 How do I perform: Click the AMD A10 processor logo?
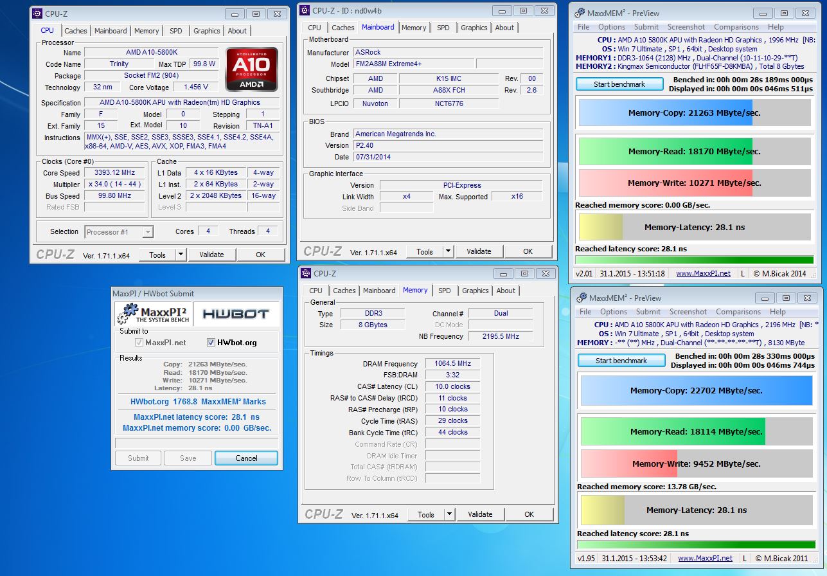pos(252,69)
